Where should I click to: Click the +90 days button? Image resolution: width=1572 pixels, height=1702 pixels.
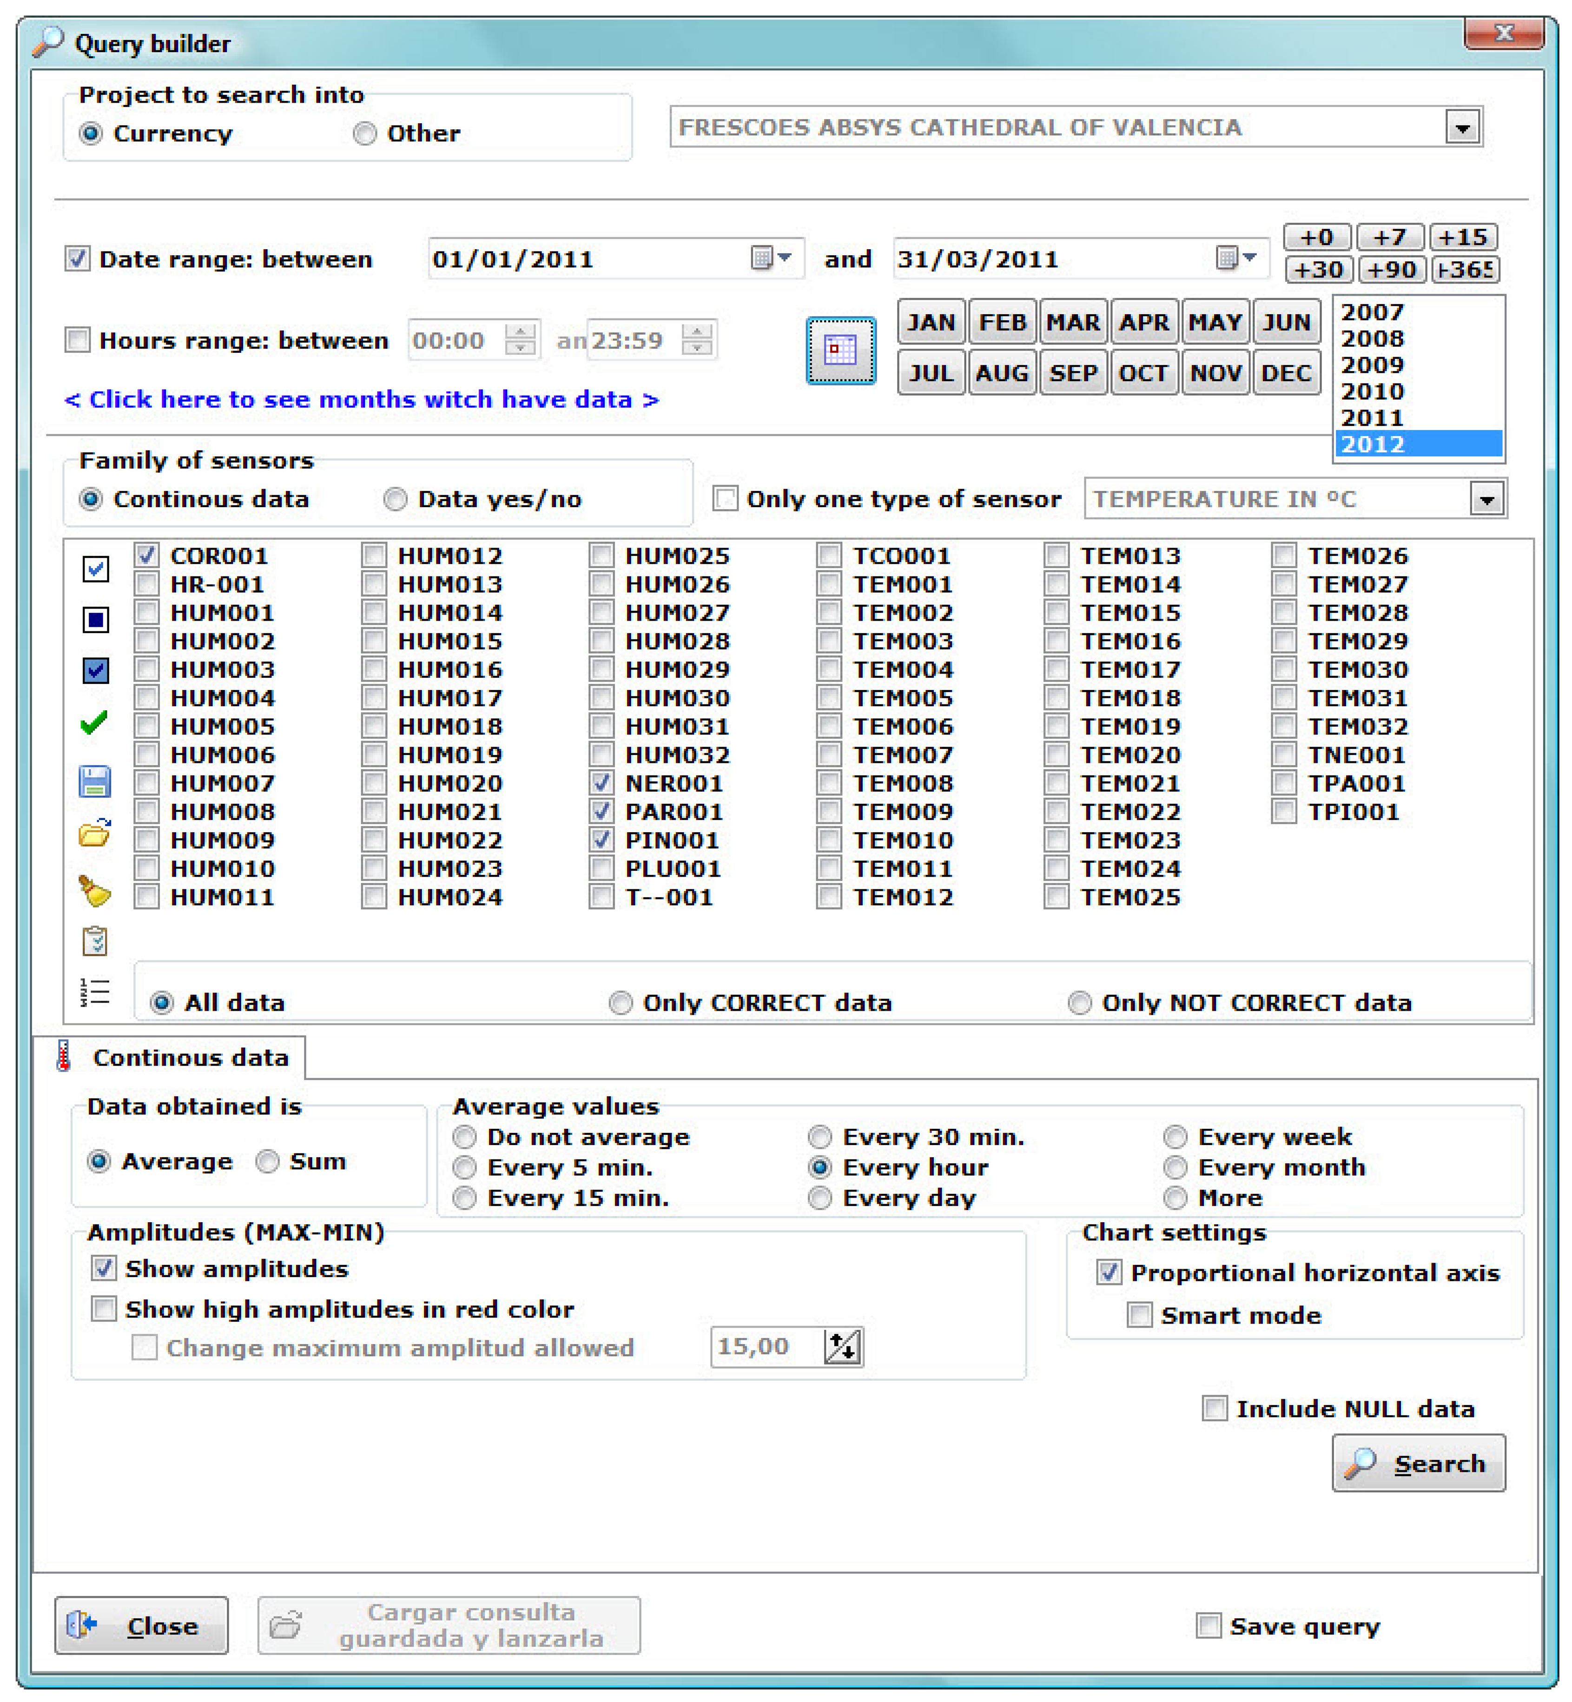coord(1393,270)
